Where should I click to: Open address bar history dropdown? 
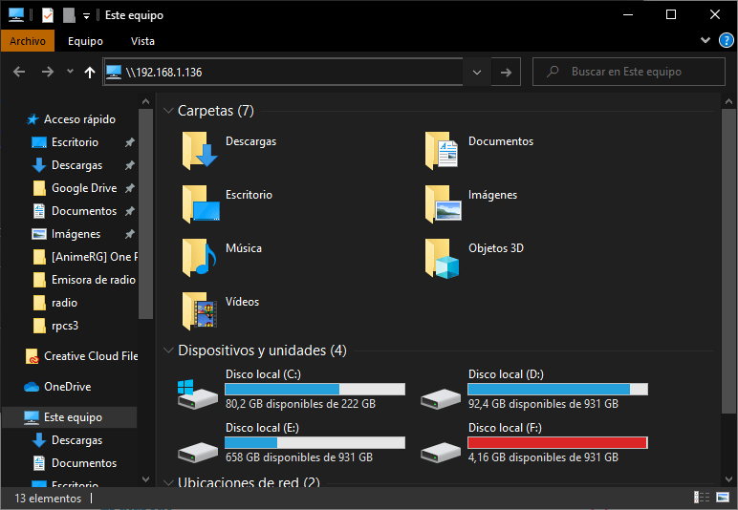477,72
